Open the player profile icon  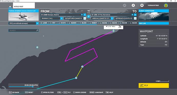tap(133, 5)
